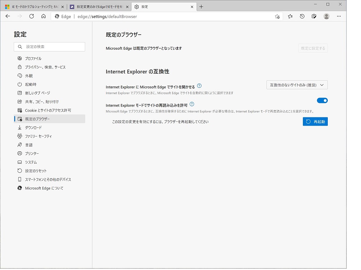The height and width of the screenshot is (270, 361).
Task: Open 'スマートフォンとその他のデバイス' section
Action: 49,180
